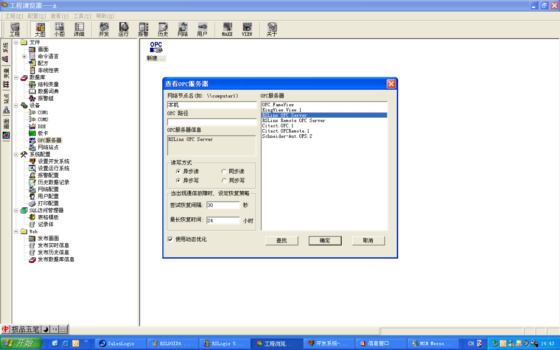
Task: Expand the 命令语言 tree node
Action: point(24,57)
